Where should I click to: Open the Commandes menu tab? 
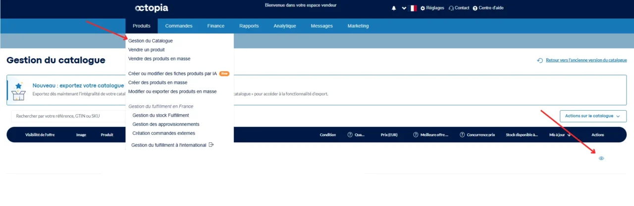(179, 26)
